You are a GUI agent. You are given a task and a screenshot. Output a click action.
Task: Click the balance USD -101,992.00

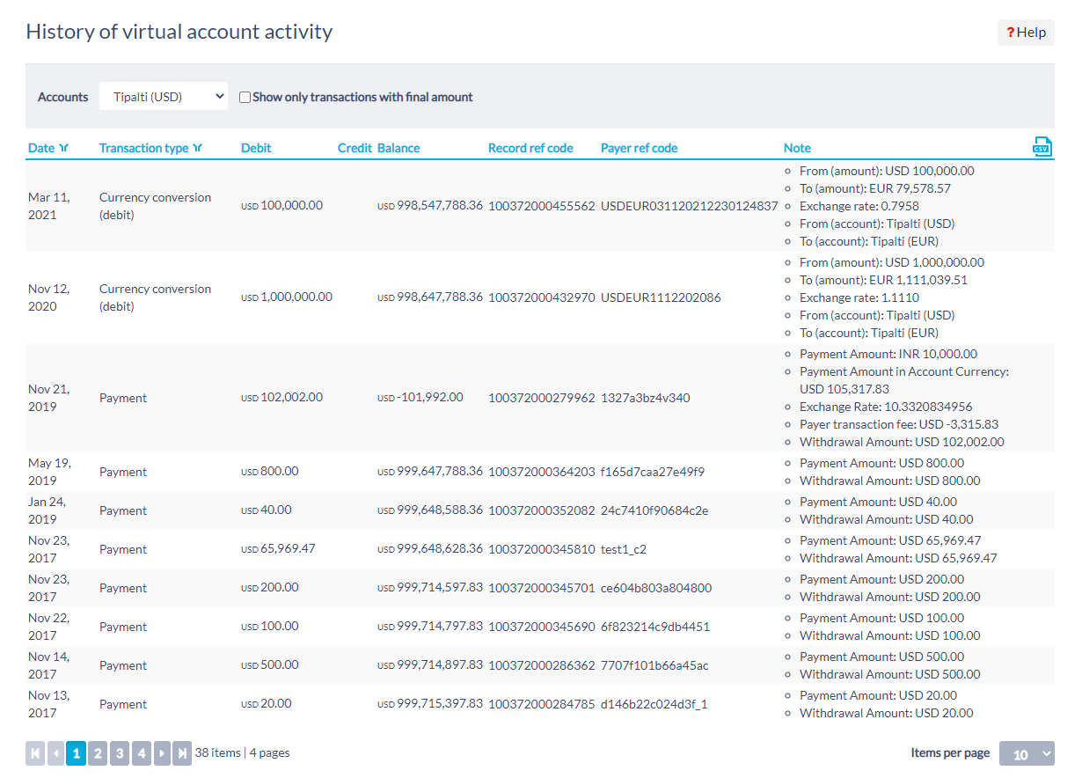click(x=420, y=398)
